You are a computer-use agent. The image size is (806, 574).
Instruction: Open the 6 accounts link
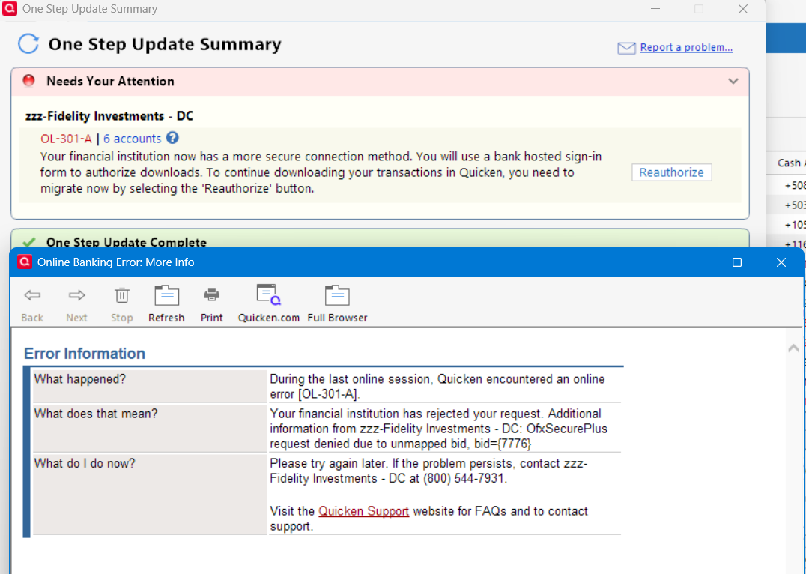click(x=132, y=139)
